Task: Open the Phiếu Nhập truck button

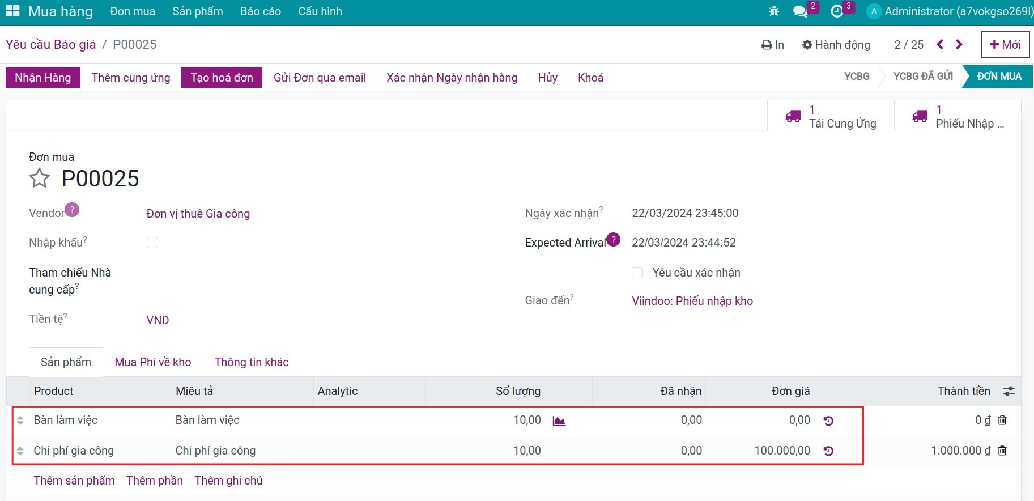Action: pos(958,116)
